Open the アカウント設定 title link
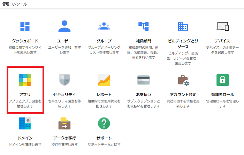The width and height of the screenshot is (244, 155). click(x=183, y=95)
